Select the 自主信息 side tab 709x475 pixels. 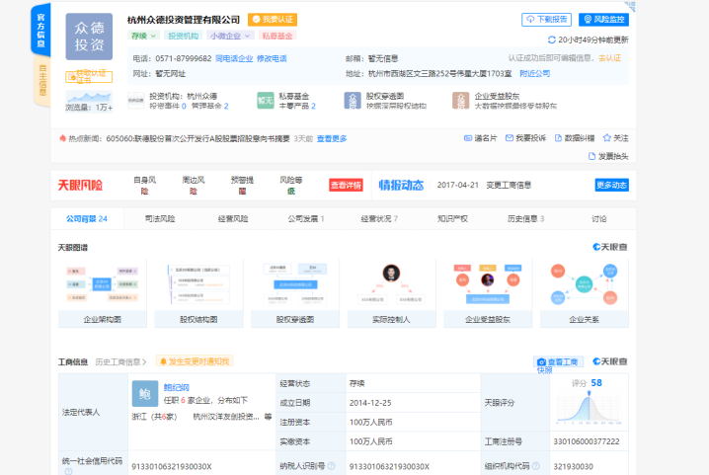tap(42, 81)
